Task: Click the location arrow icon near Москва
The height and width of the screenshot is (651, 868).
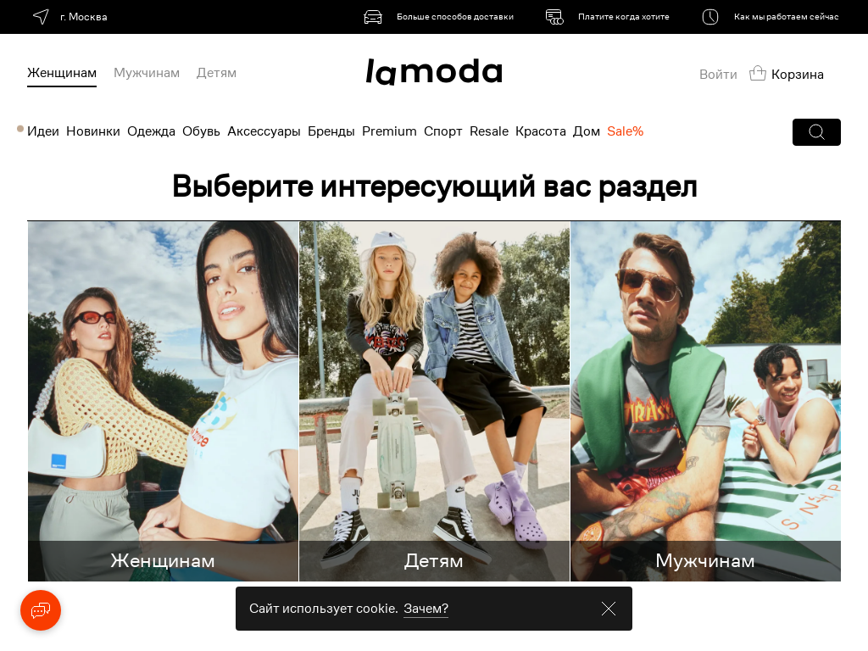Action: (41, 17)
